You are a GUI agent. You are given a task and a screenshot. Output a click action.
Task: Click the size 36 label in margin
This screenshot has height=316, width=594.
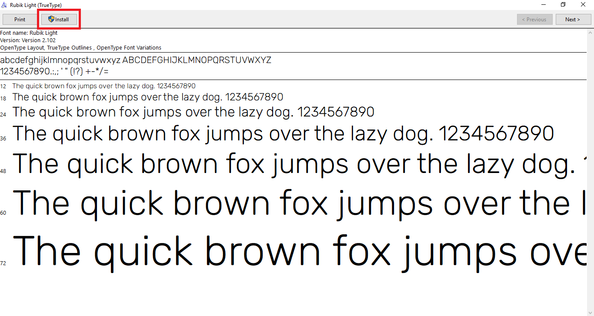tap(3, 138)
